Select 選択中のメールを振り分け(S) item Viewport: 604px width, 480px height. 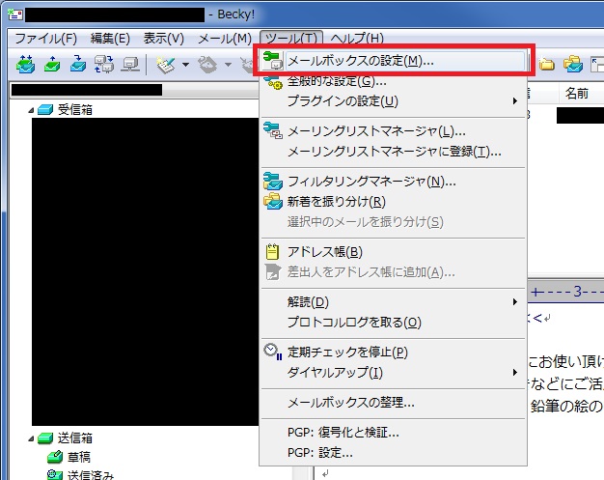[x=393, y=222]
